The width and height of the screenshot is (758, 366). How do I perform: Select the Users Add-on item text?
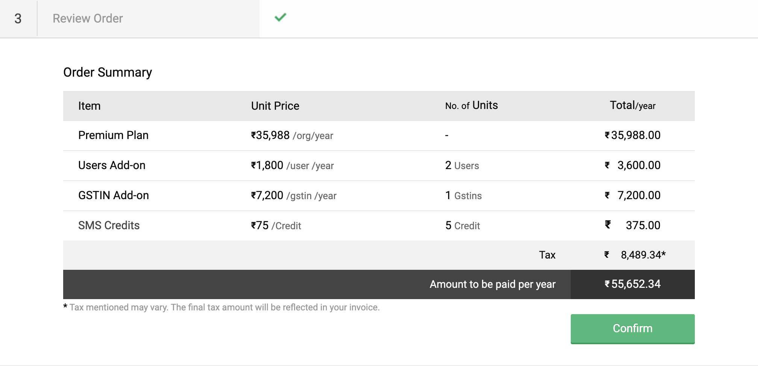112,165
